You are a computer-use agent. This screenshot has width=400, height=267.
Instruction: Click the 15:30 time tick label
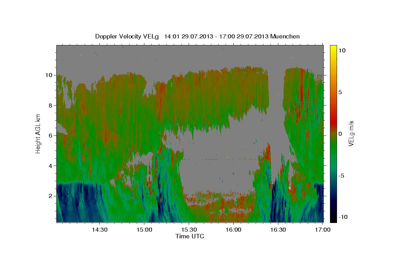tap(189, 230)
